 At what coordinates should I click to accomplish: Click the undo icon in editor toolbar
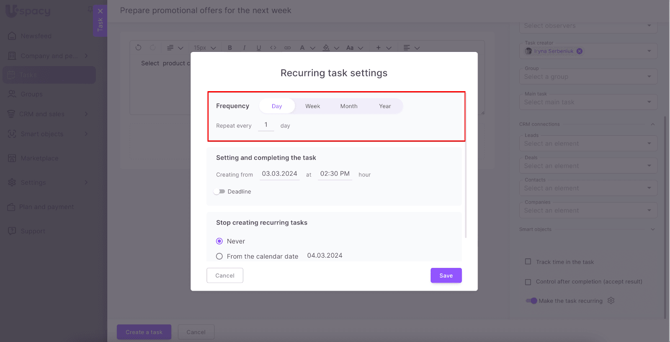139,48
